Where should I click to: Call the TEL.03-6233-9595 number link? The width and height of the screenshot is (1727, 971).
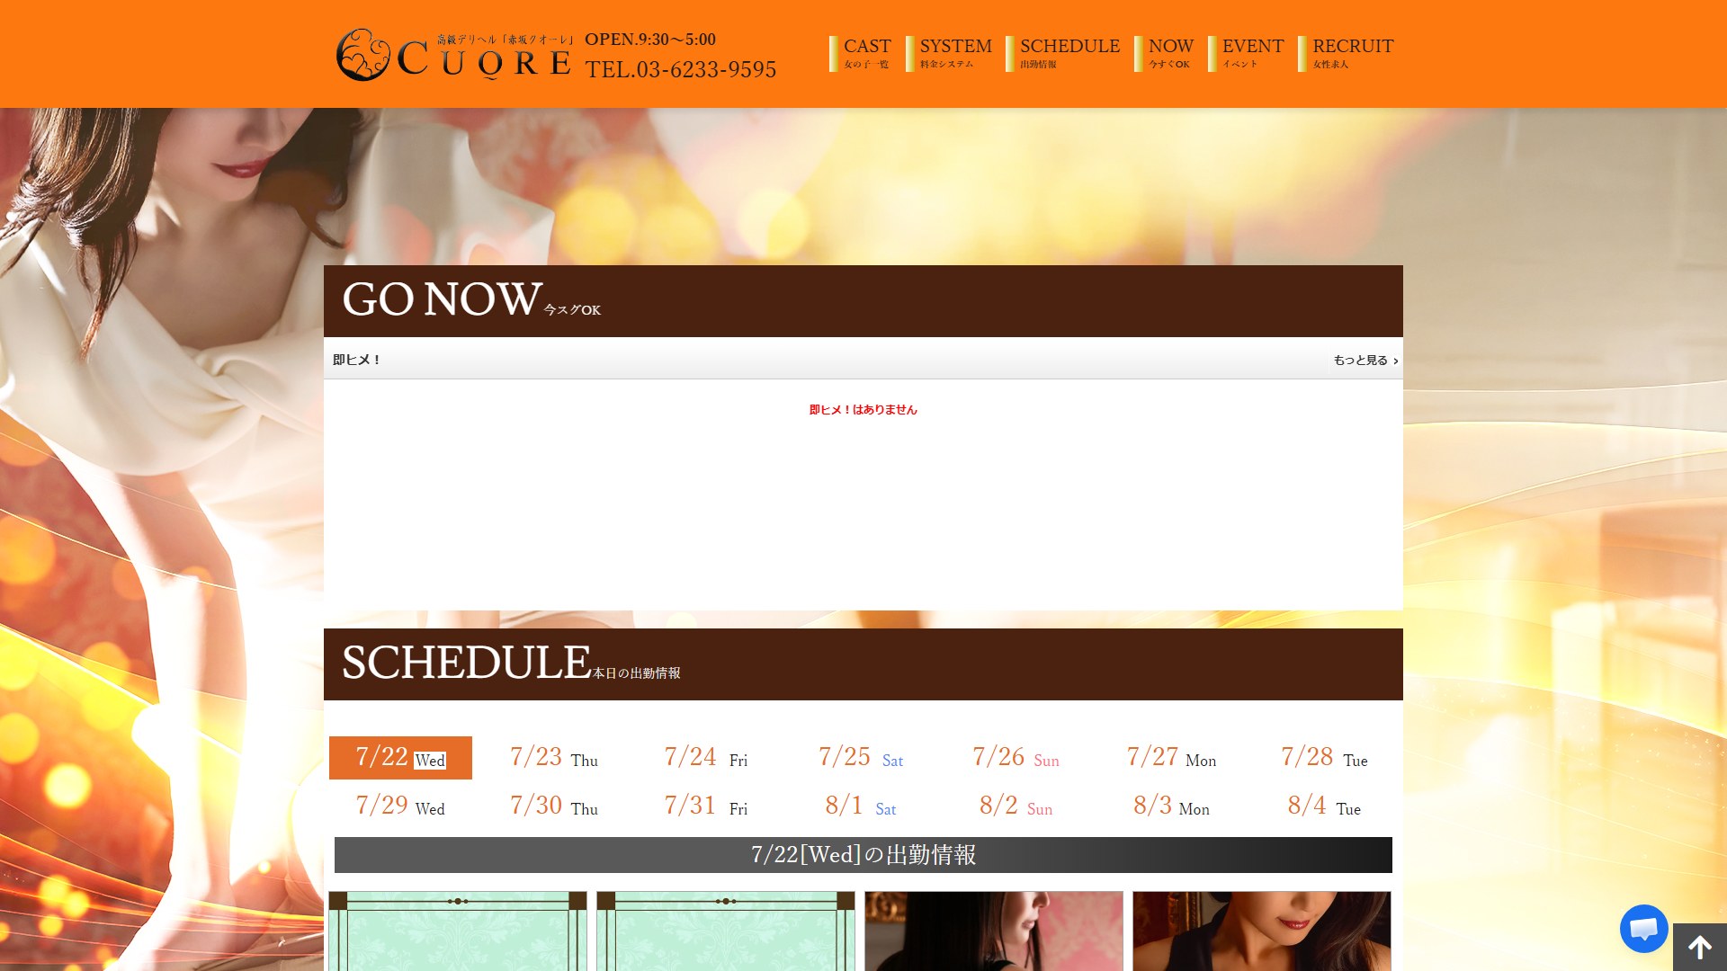tap(681, 69)
